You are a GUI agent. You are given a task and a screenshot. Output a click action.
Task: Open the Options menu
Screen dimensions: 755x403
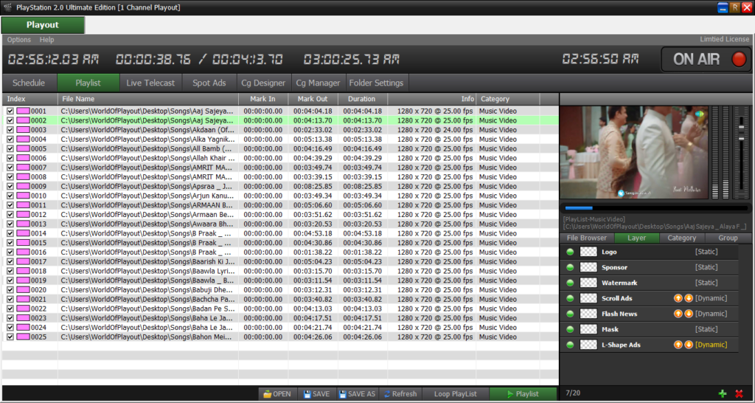pos(19,39)
